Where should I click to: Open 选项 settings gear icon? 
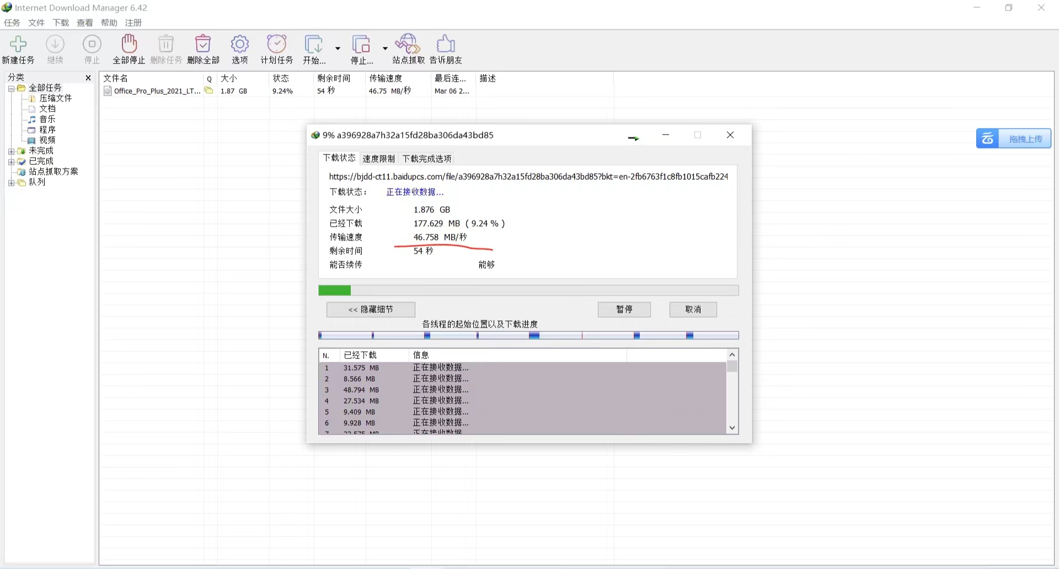[240, 44]
